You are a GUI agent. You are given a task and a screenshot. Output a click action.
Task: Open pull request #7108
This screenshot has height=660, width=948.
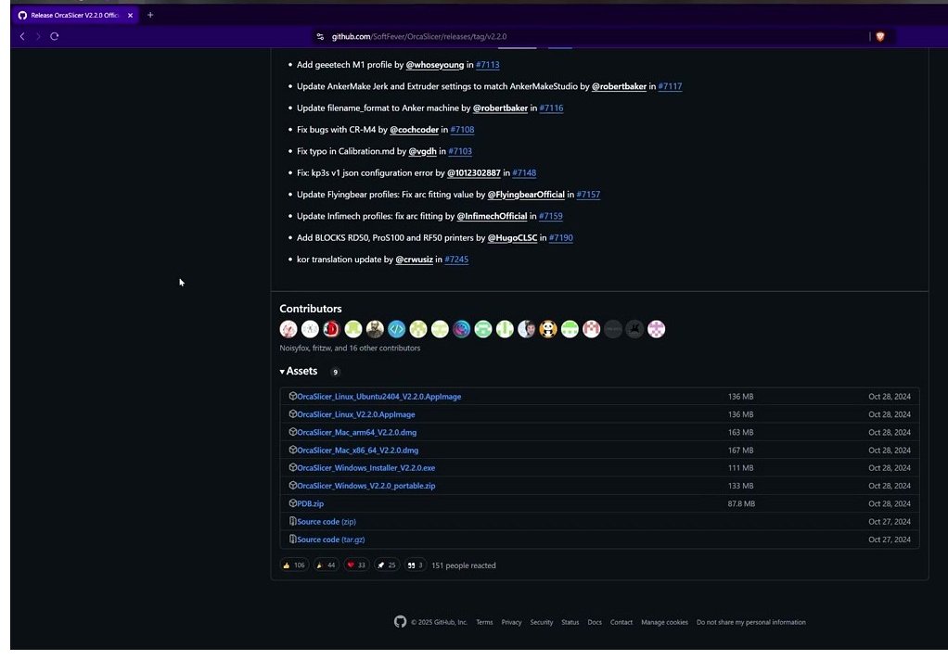pos(463,130)
